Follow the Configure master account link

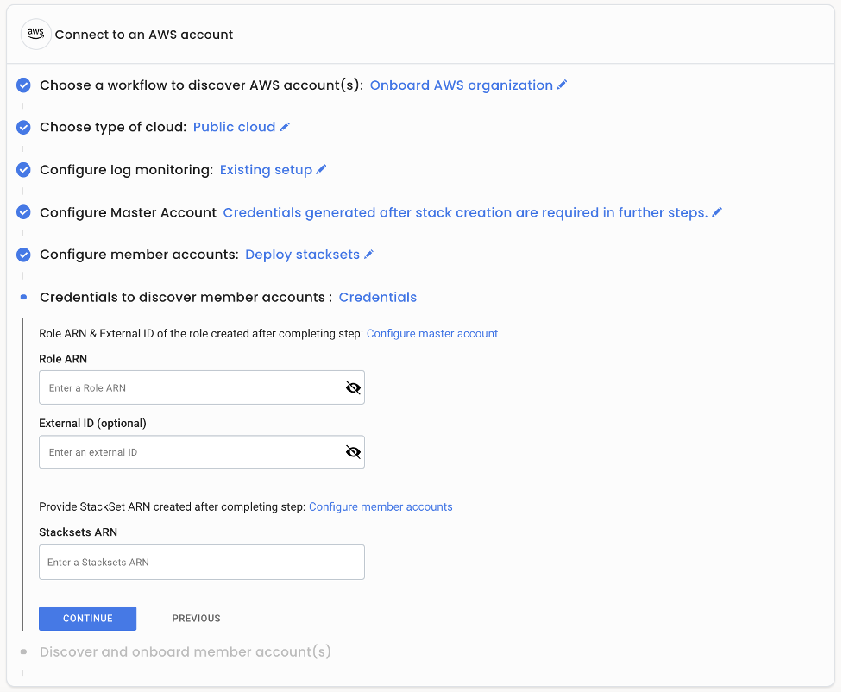point(432,333)
